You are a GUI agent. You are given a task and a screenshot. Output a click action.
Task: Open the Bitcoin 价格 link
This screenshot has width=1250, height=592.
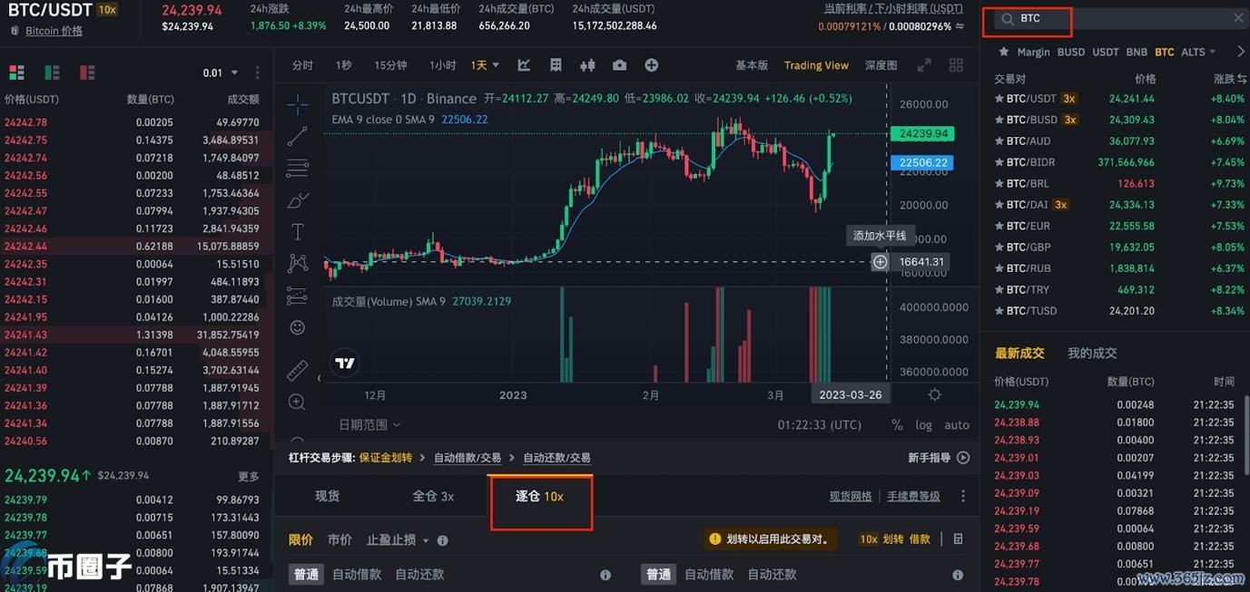(54, 31)
